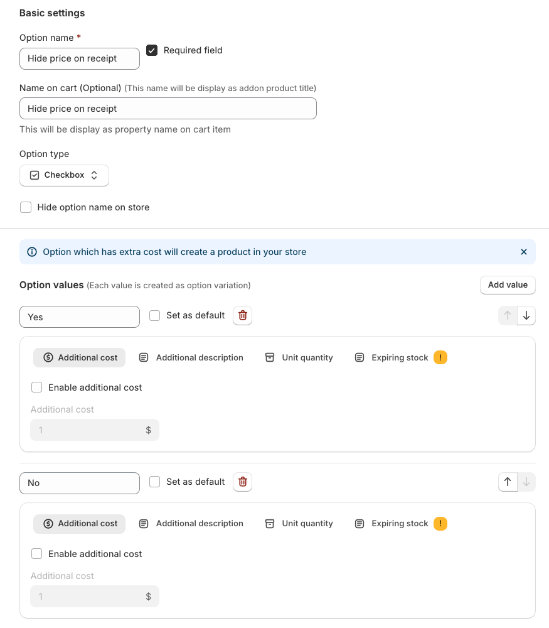Click the Option name text field

pos(80,59)
